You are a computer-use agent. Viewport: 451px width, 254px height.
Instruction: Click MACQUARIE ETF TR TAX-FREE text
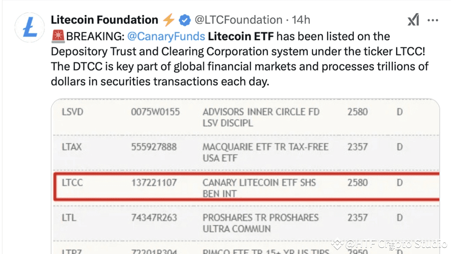pos(265,147)
